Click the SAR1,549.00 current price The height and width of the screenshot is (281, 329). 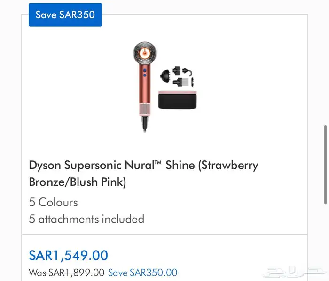point(69,255)
